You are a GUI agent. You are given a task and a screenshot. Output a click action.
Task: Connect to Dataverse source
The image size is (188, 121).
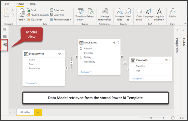pyautogui.click(x=57, y=15)
